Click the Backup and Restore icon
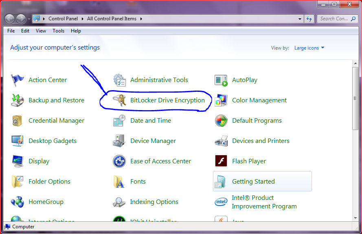The height and width of the screenshot is (234, 362). [x=18, y=100]
